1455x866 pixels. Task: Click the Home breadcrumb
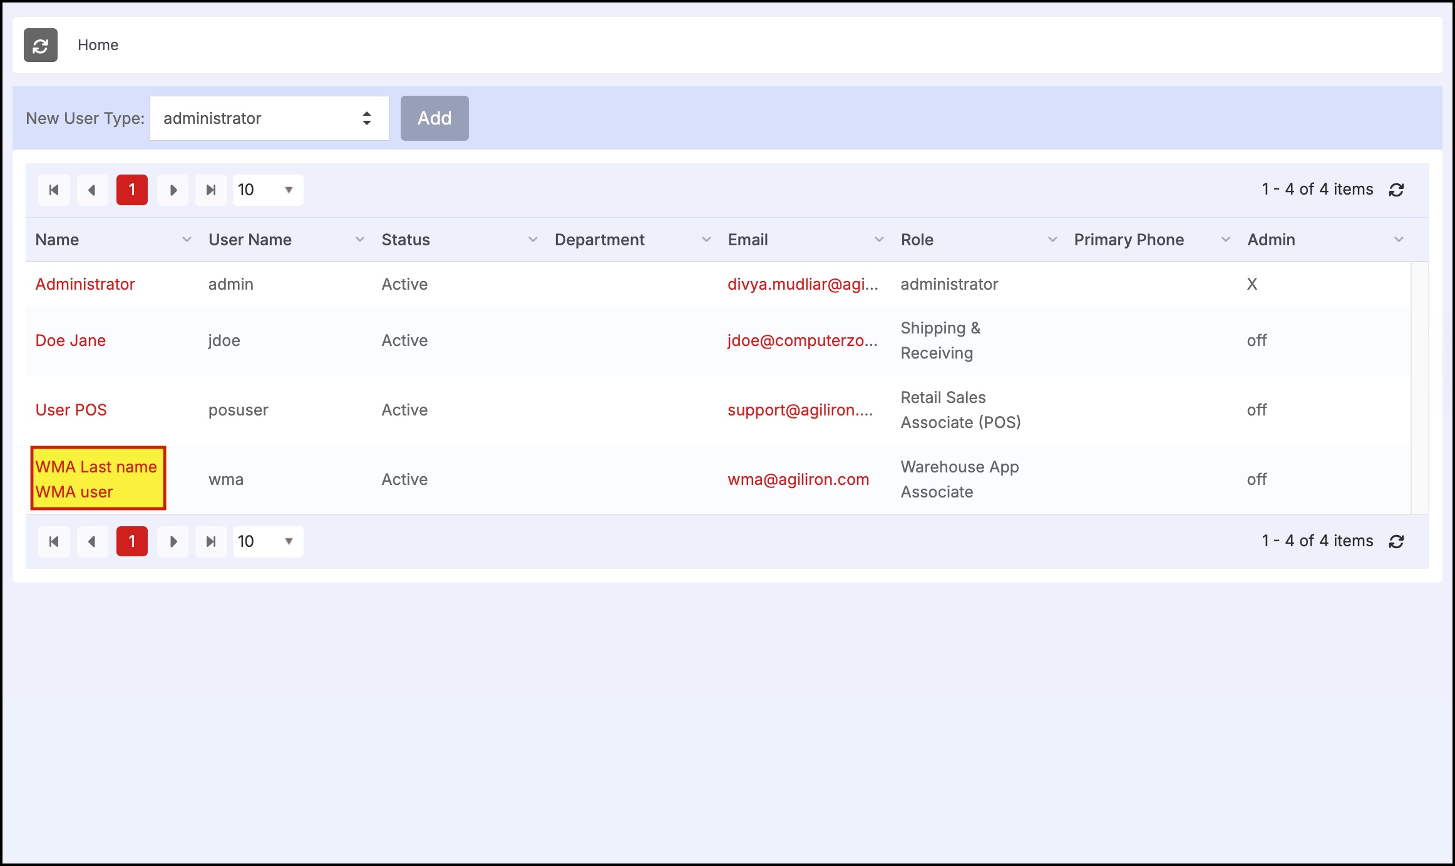tap(98, 45)
